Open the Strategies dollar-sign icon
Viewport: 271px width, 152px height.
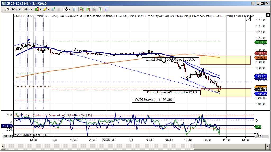pyautogui.click(x=100, y=9)
